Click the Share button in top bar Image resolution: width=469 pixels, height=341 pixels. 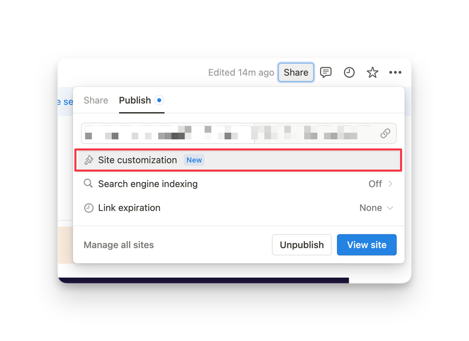point(296,72)
